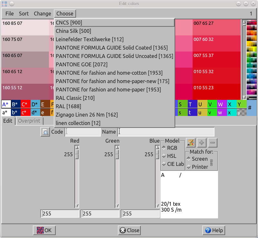The height and width of the screenshot is (238, 258).
Task: Select yarn color A* in palette
Action: (x=6, y=104)
